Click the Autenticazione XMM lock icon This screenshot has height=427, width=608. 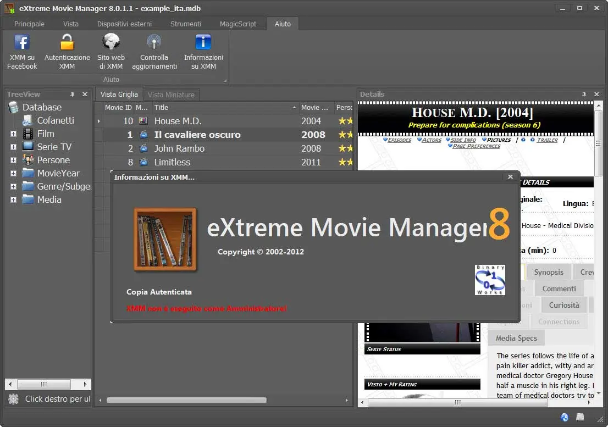point(67,42)
